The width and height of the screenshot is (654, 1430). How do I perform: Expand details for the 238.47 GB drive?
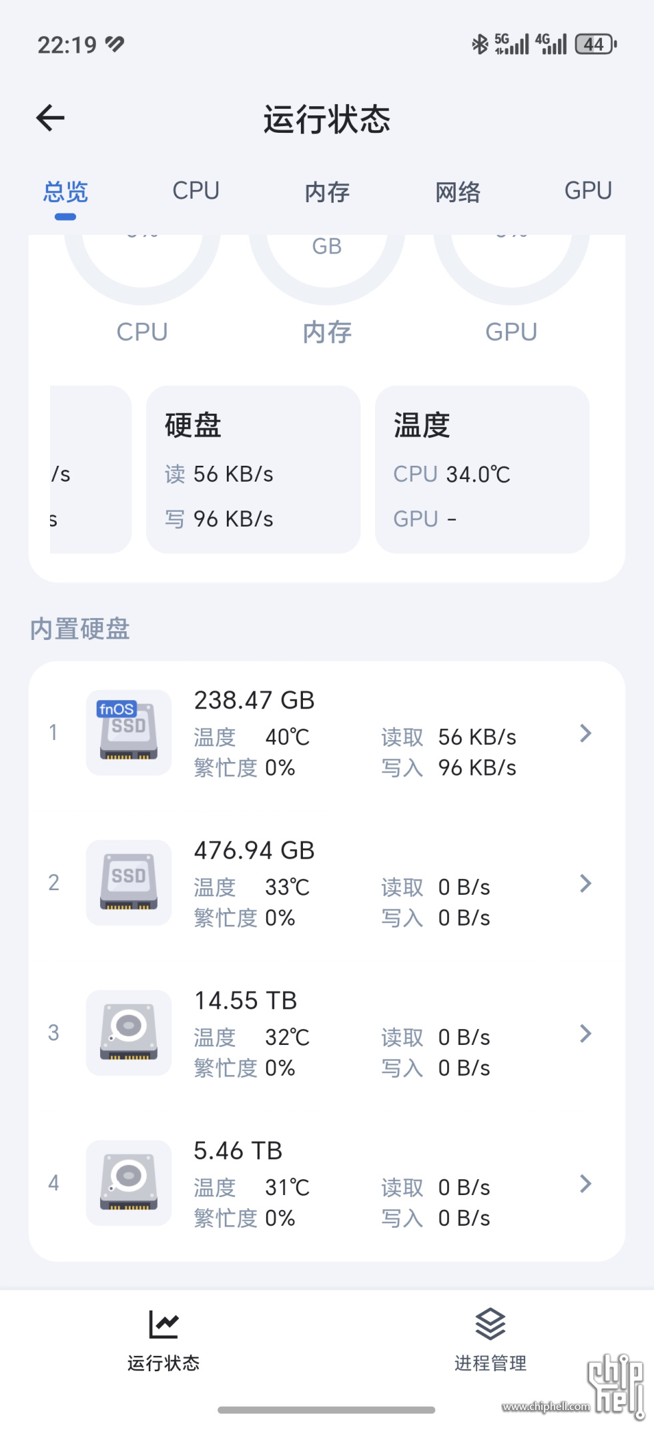(x=586, y=733)
